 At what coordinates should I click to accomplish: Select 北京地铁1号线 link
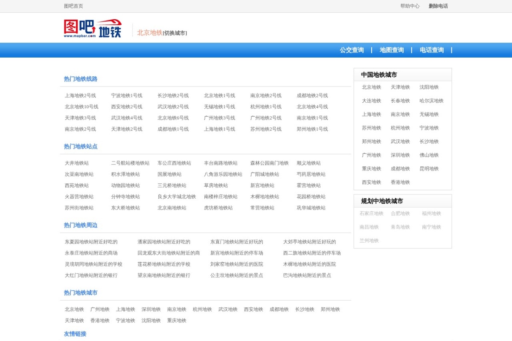click(x=219, y=95)
